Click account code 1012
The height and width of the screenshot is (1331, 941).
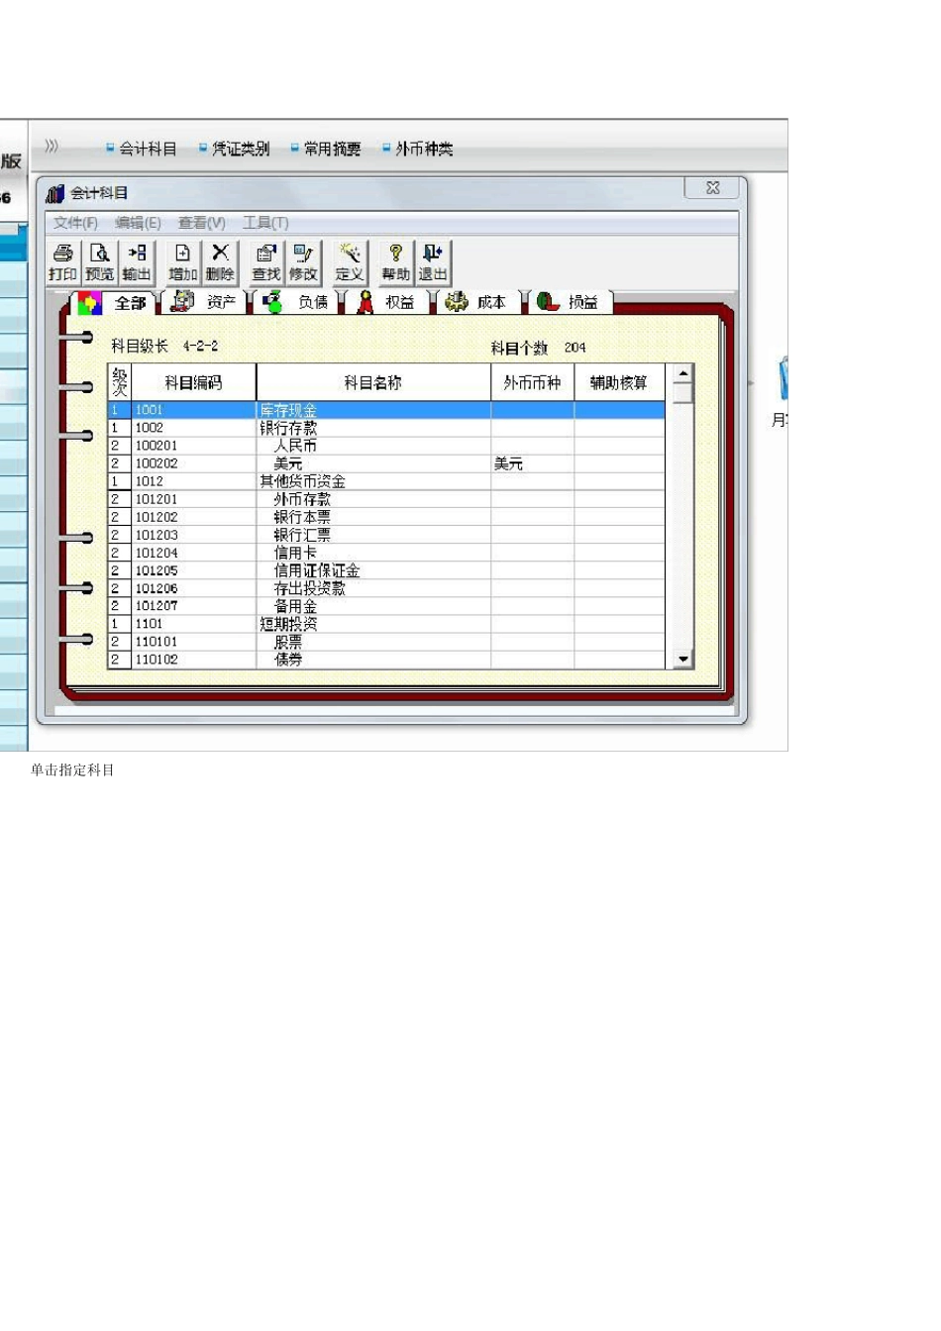(x=149, y=481)
